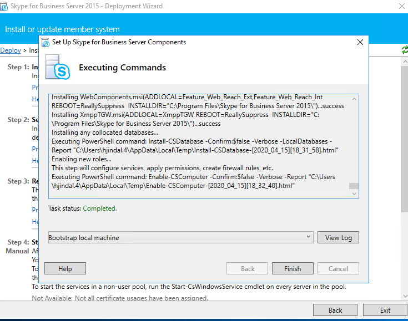The width and height of the screenshot is (408, 321).
Task: Close the main Deployment Wizard window
Action: click(x=401, y=6)
